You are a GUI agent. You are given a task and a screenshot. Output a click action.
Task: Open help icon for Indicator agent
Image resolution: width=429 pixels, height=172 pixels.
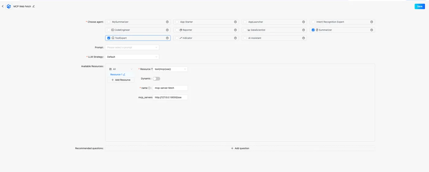tap(235, 38)
